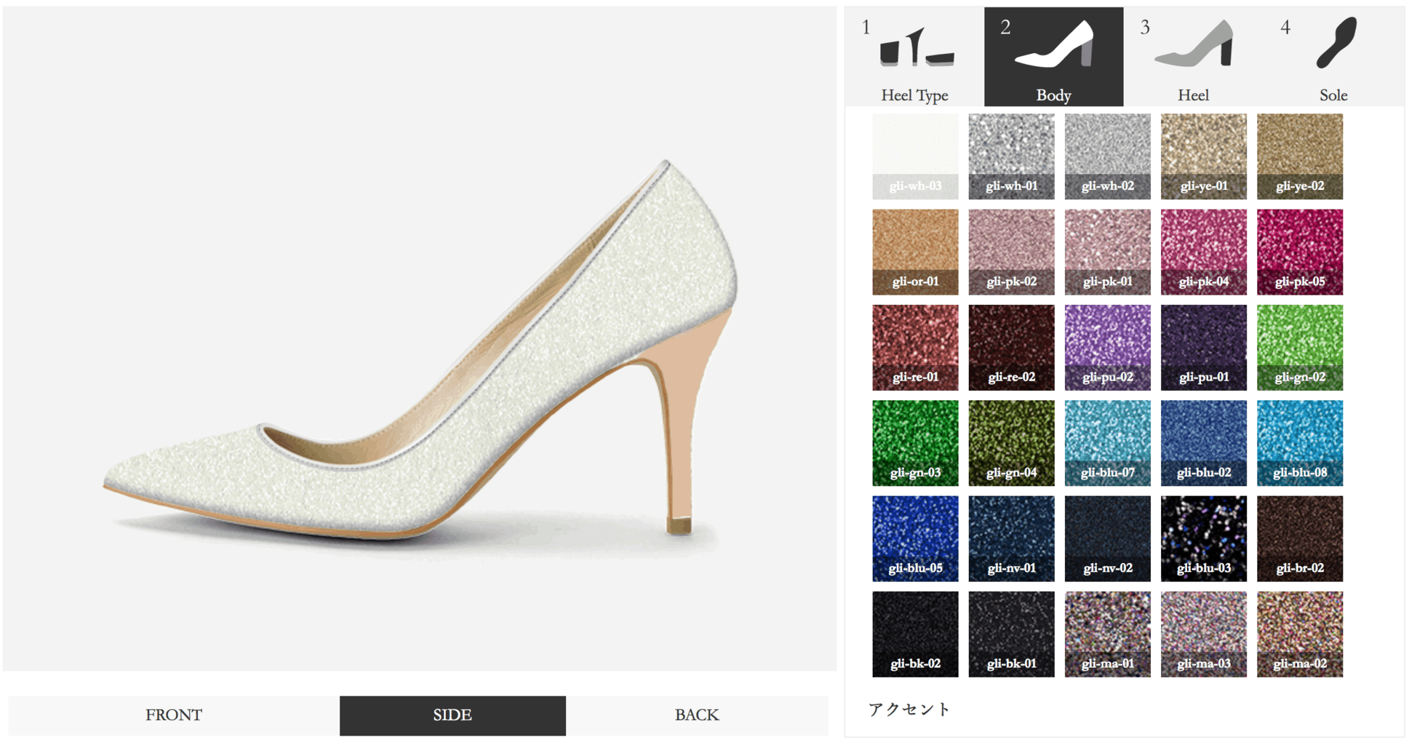1409x745 pixels.
Task: Switch to FRONT view
Action: (173, 715)
